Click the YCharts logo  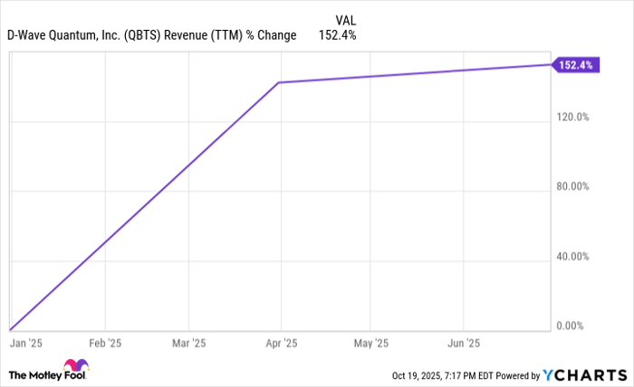[x=582, y=374]
